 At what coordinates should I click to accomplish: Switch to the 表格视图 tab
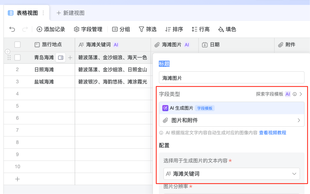pos(24,13)
